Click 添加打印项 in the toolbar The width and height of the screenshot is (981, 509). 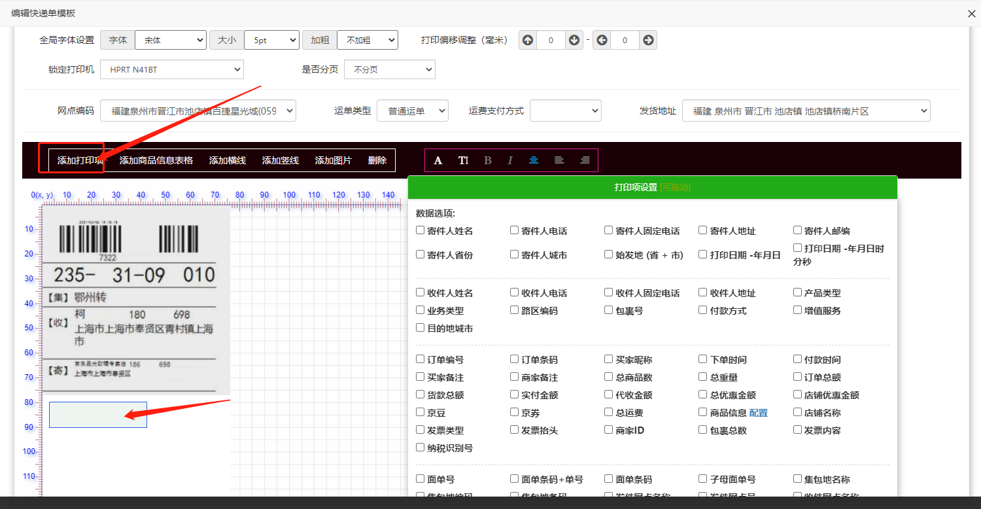pyautogui.click(x=80, y=160)
